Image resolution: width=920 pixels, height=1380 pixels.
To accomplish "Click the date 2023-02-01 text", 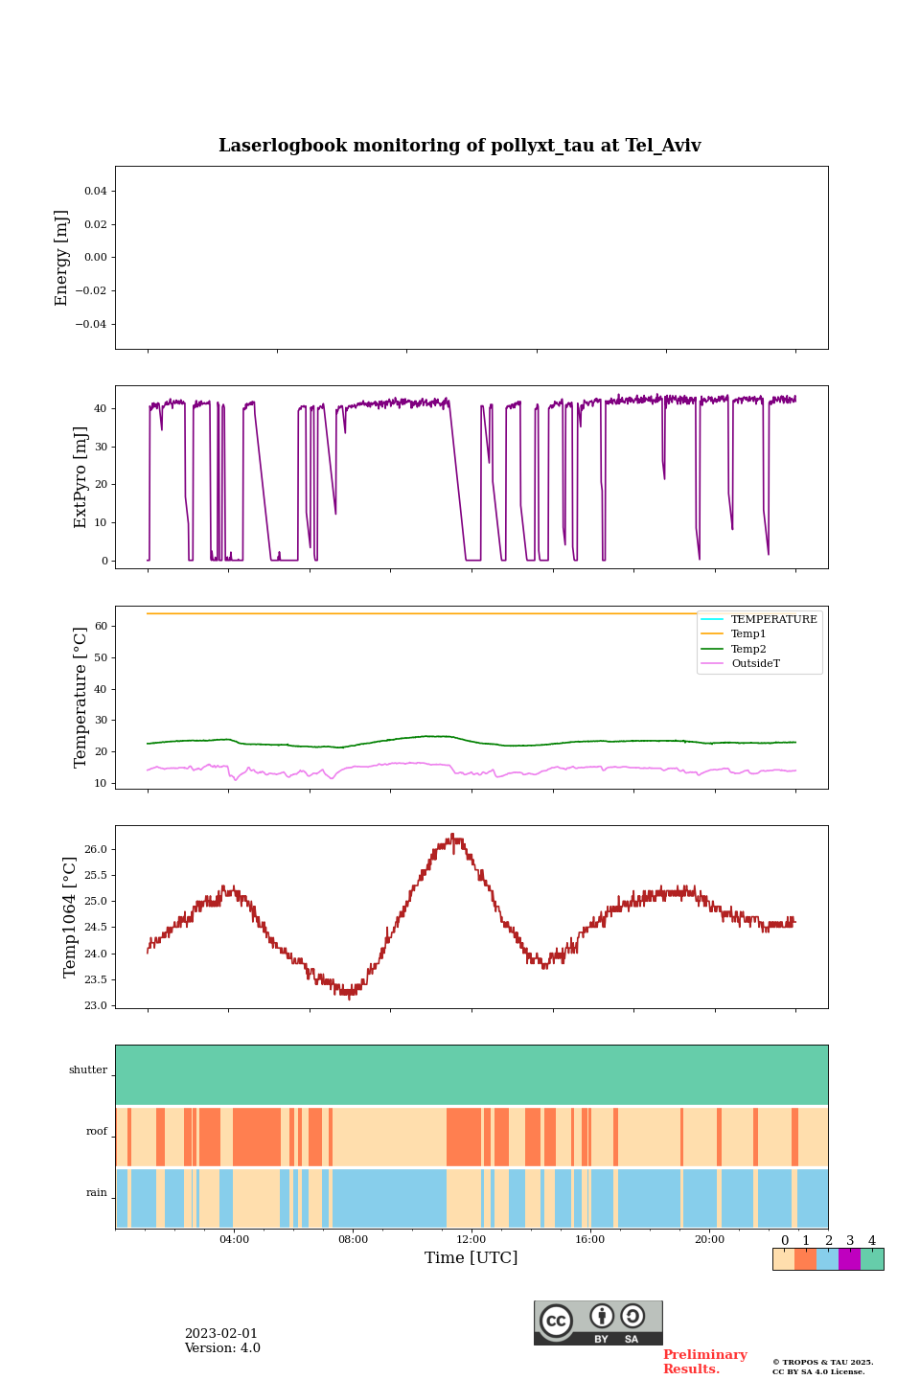I will tap(221, 1334).
